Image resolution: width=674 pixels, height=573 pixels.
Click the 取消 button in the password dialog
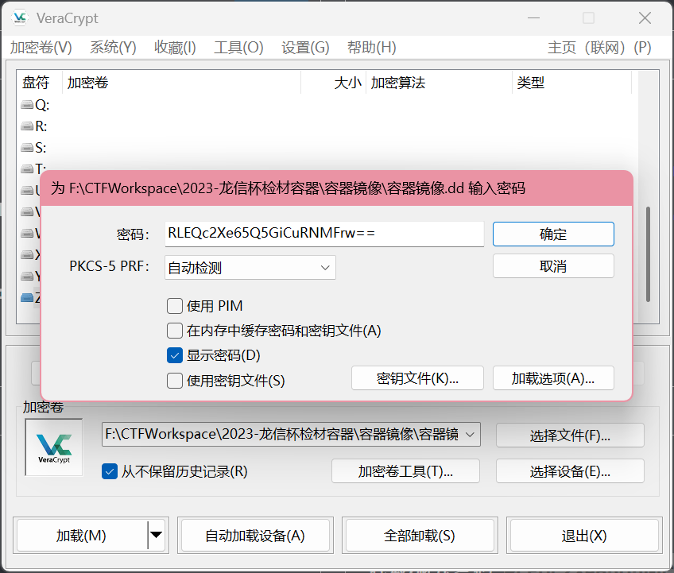pos(553,266)
